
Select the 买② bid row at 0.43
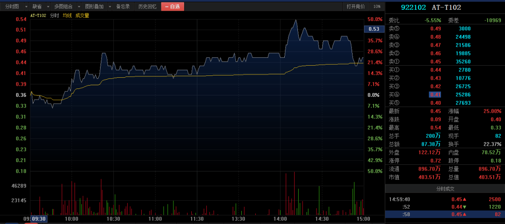445,78
